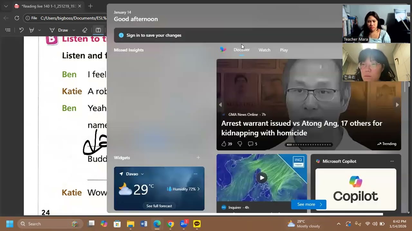The height and width of the screenshot is (231, 412).
Task: Select the Highlight tool in PDF toolbar
Action: tap(32, 30)
